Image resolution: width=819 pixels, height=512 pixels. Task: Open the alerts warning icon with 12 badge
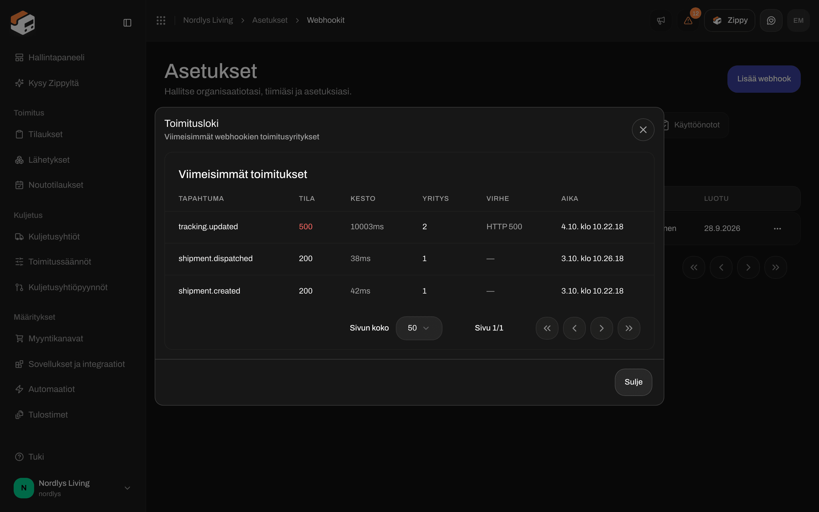tap(688, 21)
